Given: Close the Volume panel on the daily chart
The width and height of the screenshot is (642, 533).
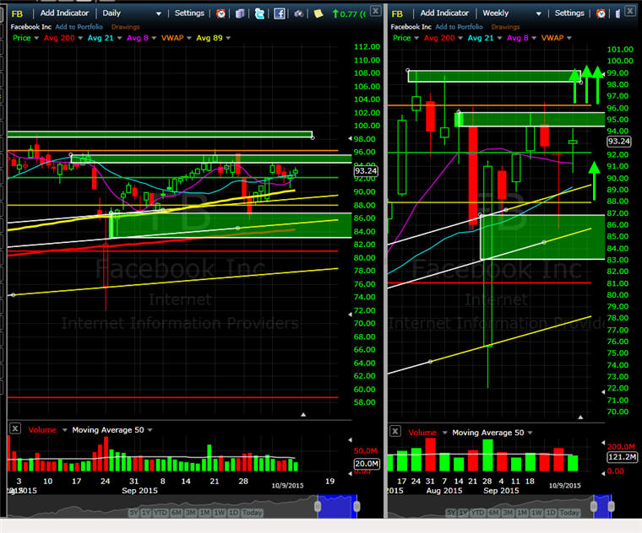Looking at the screenshot, I should pos(14,429).
